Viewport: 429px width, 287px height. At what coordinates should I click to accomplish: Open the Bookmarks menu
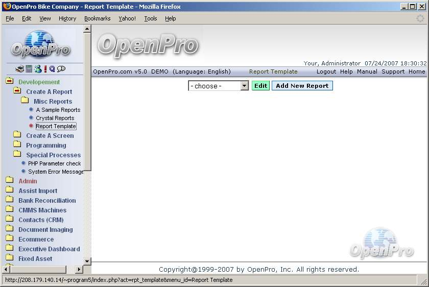pyautogui.click(x=97, y=18)
